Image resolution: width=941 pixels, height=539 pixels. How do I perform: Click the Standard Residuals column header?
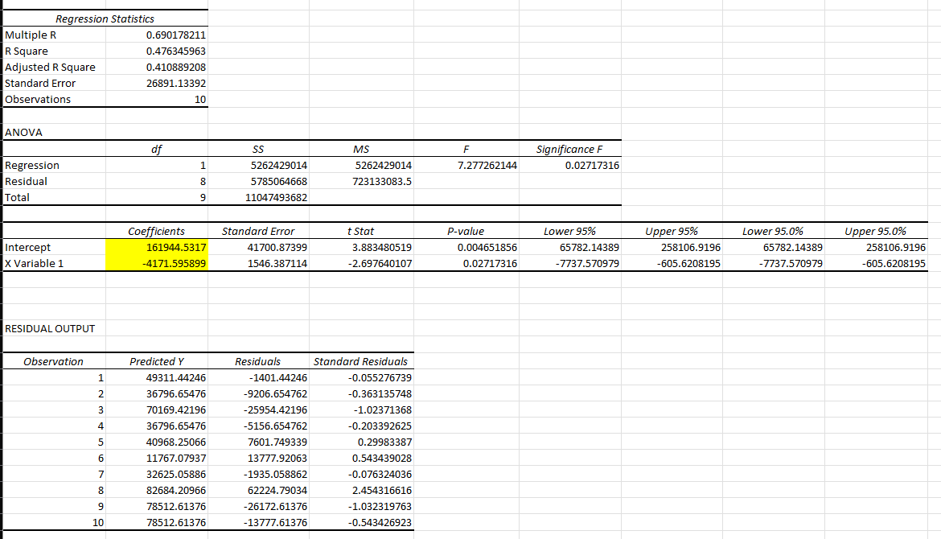(x=362, y=361)
